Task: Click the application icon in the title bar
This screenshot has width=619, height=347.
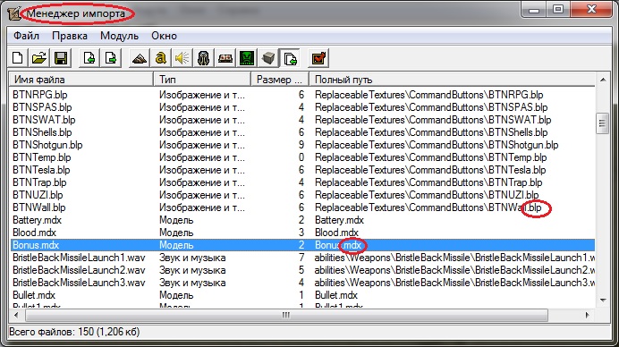Action: [14, 13]
